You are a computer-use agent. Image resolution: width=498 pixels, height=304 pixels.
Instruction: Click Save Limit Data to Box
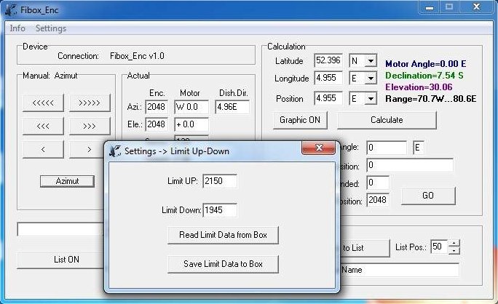coord(223,264)
